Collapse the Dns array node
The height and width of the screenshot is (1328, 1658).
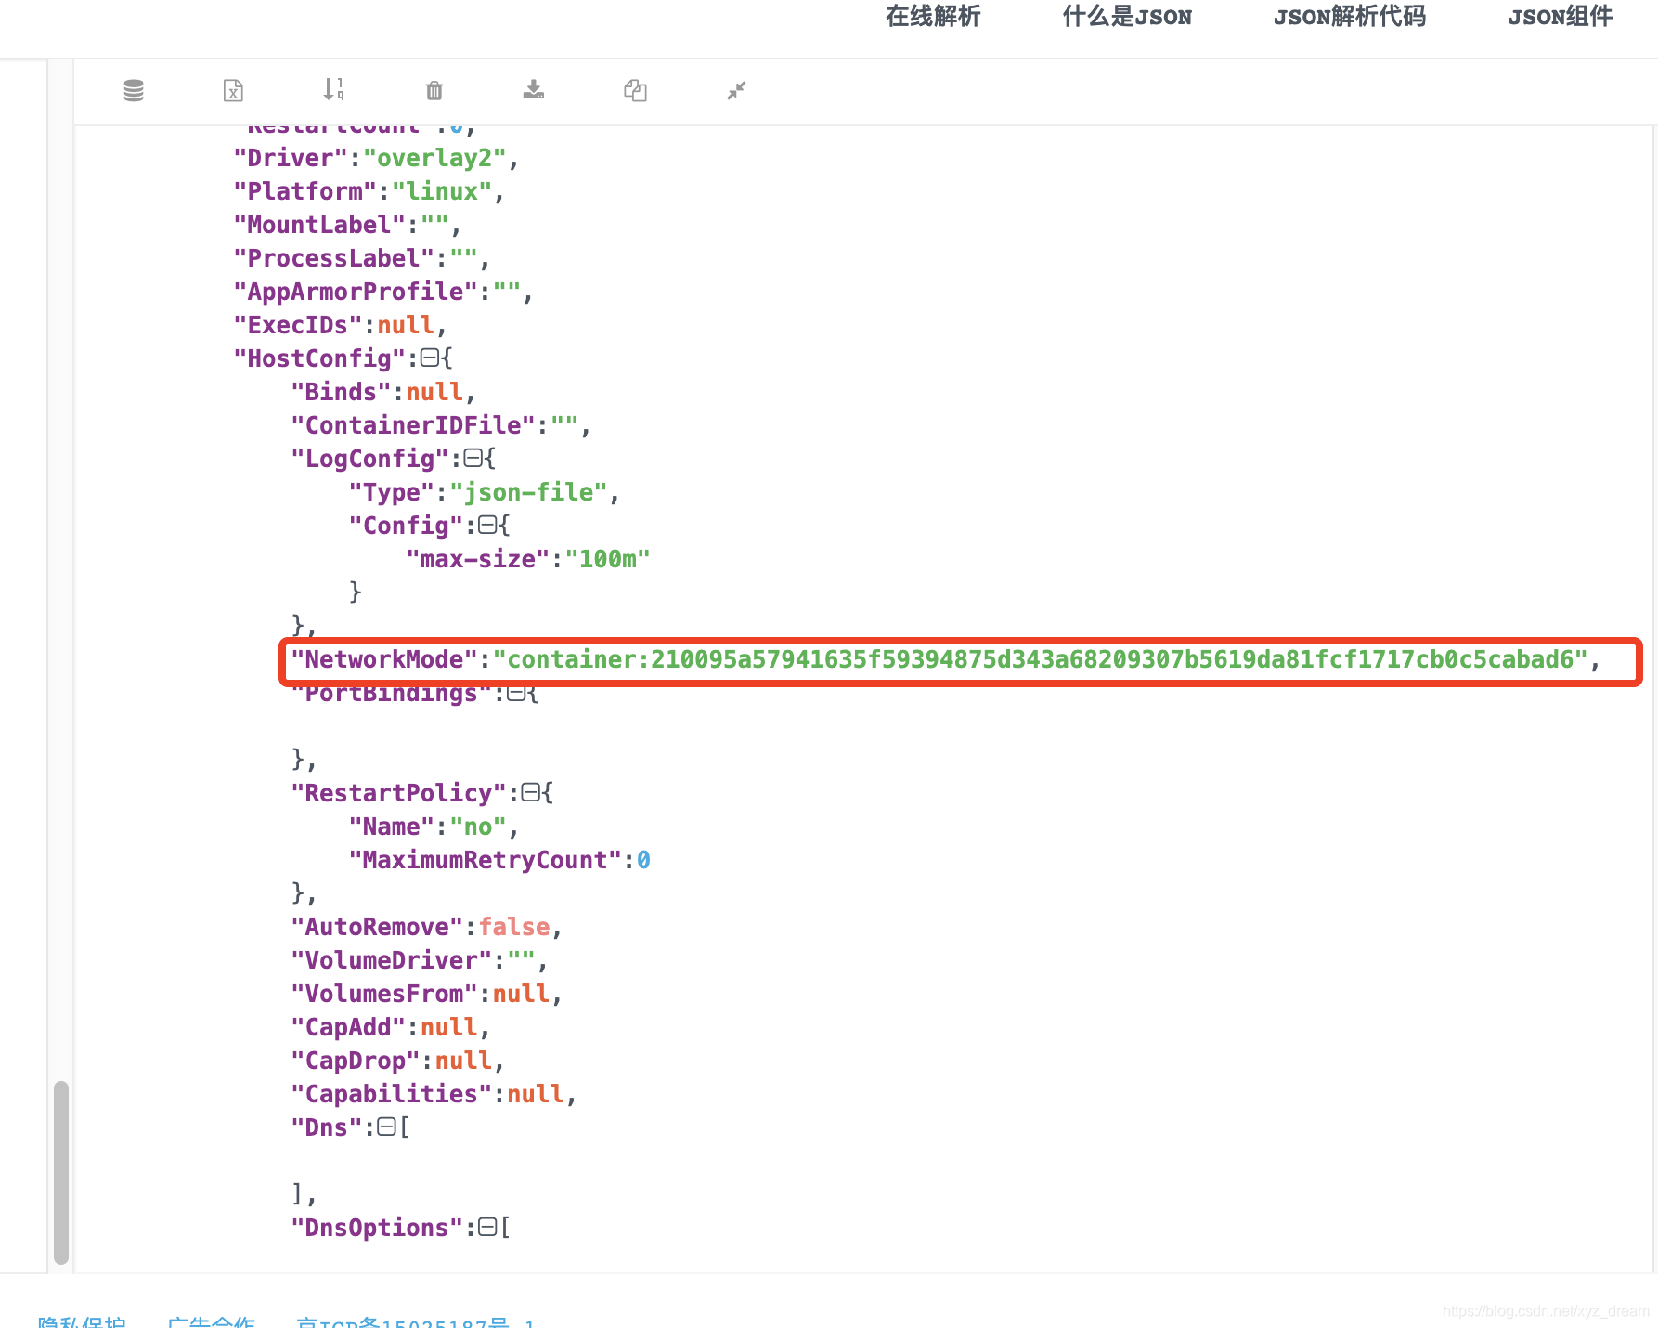tap(387, 1126)
